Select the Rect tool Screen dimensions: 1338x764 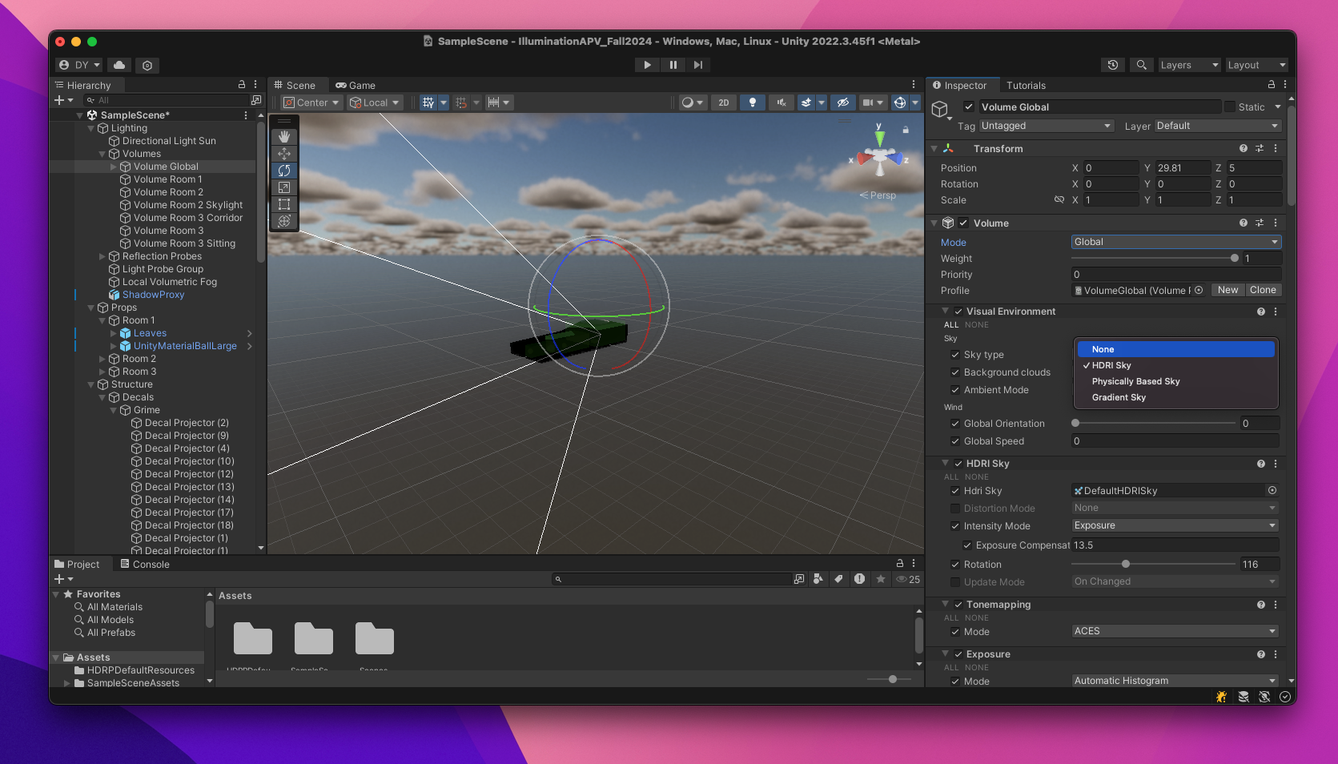tap(284, 204)
